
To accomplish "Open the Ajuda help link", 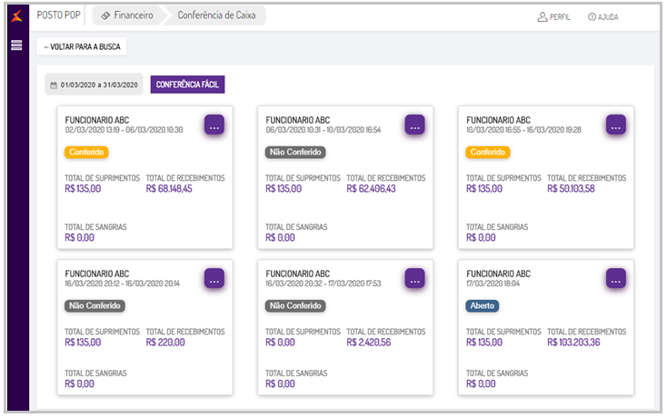I will click(602, 16).
